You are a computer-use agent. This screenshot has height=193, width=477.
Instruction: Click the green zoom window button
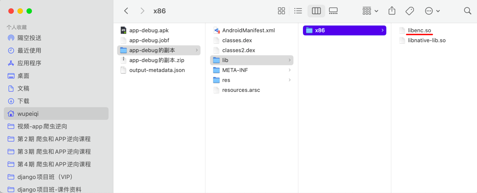point(29,11)
